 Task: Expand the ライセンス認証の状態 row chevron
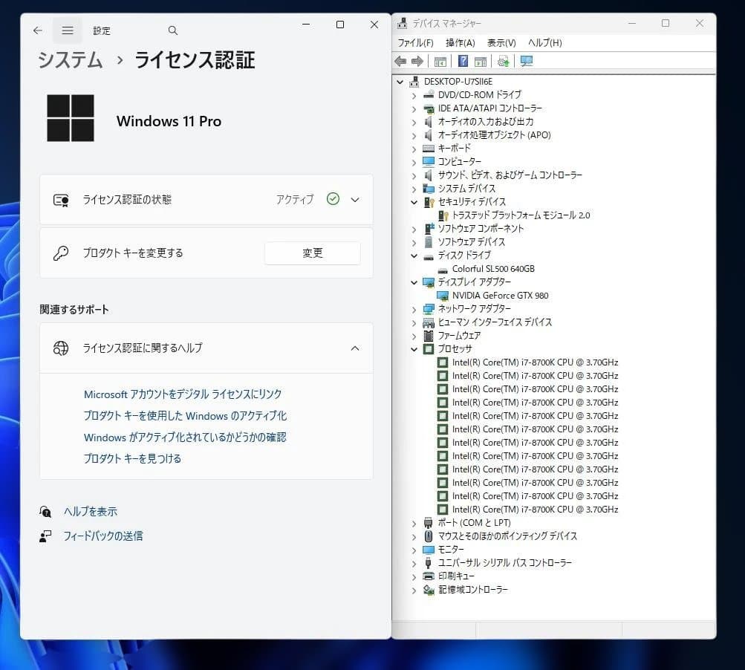tap(355, 199)
